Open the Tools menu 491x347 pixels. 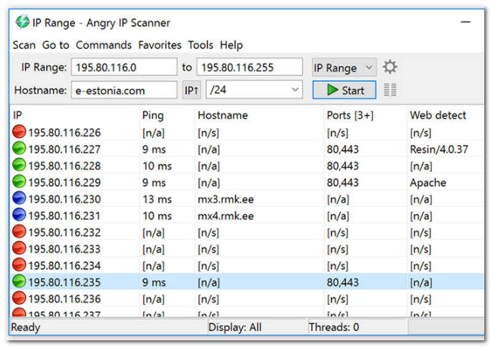[x=201, y=45]
